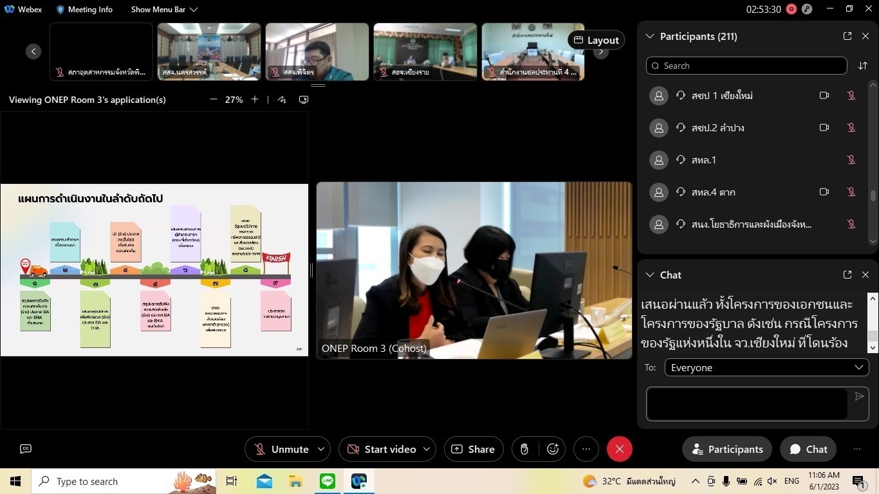Pop out the Participants panel
The height and width of the screenshot is (494, 879).
point(847,37)
